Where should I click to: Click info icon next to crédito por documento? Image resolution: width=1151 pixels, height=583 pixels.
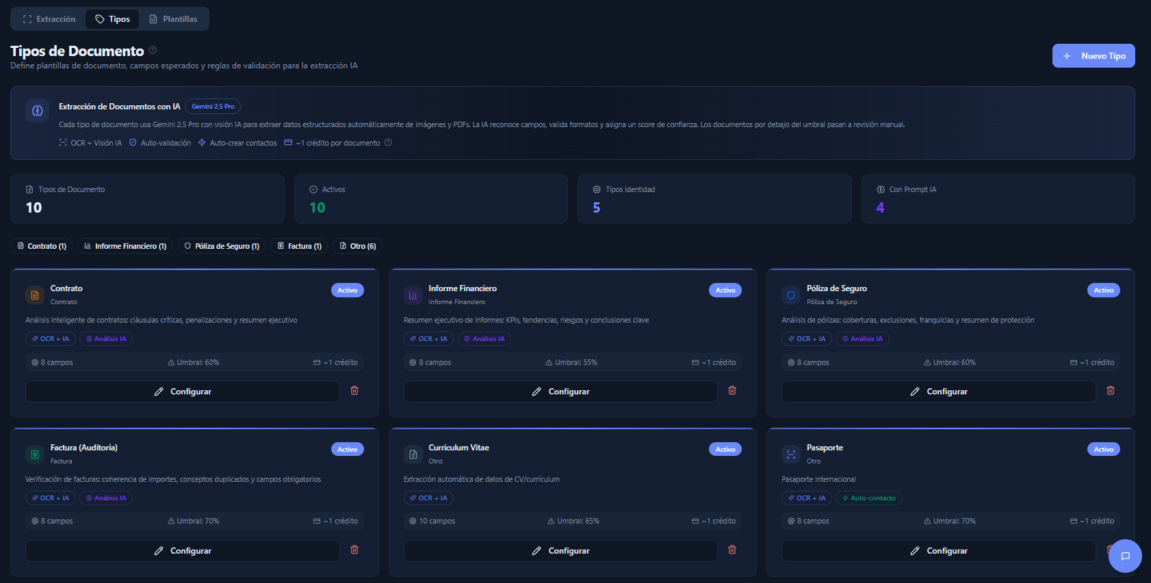(388, 143)
